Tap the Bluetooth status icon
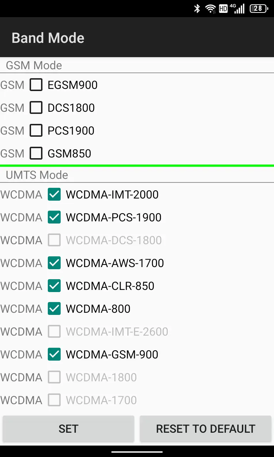The image size is (274, 457). pos(197,9)
